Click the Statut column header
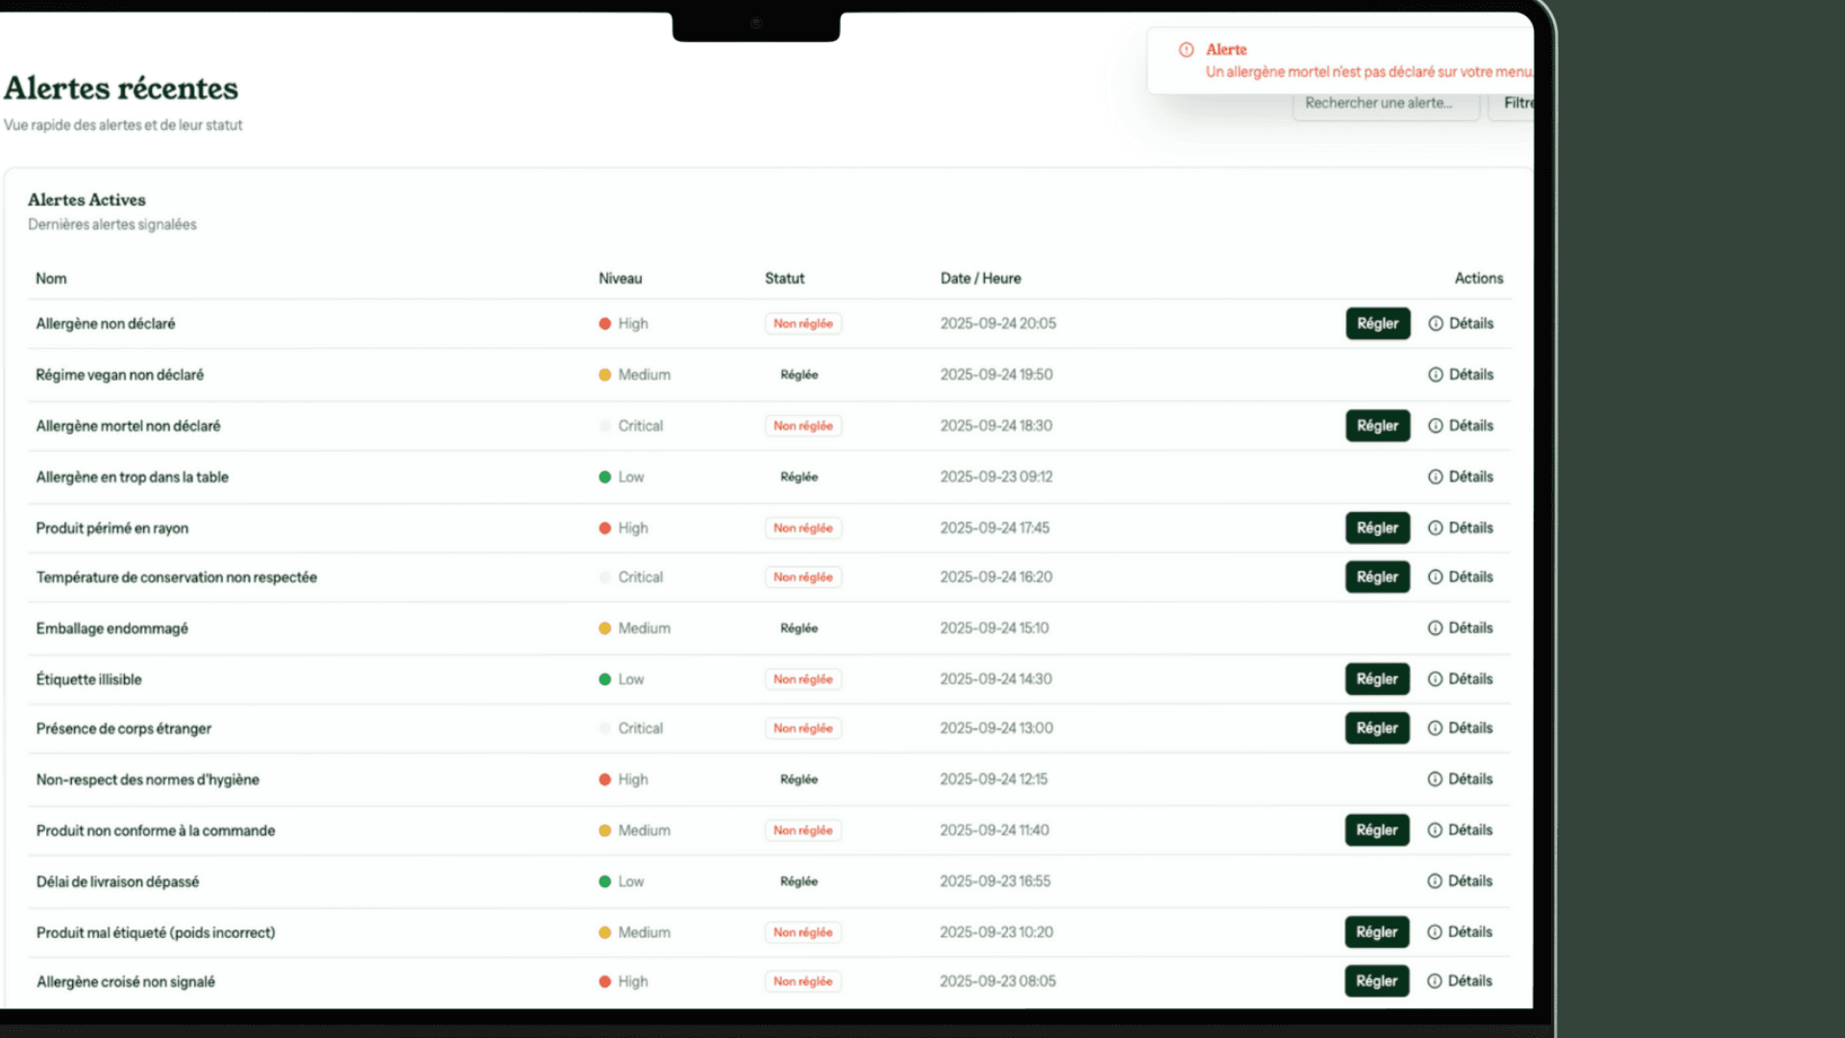The width and height of the screenshot is (1845, 1038). [784, 279]
